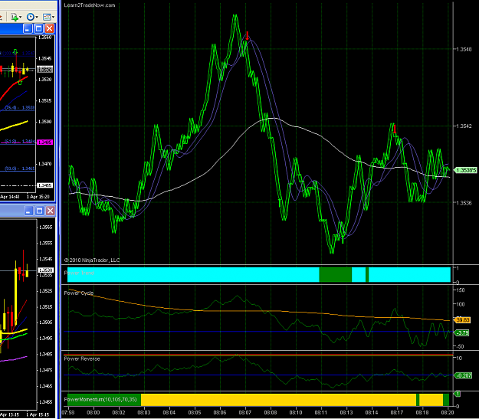The width and height of the screenshot is (479, 419).
Task: Maximize the upper left chart window
Action: tap(38, 28)
